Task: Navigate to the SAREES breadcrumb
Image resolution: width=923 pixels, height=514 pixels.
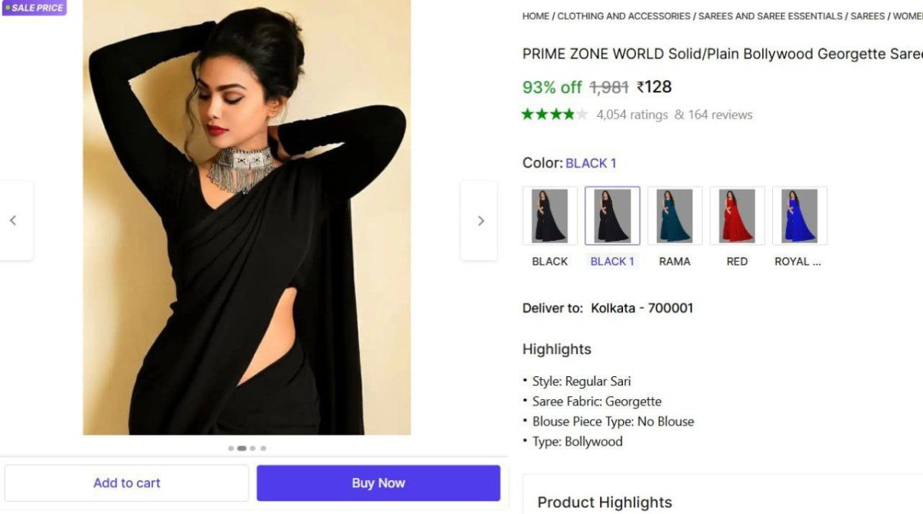Action: pos(868,16)
